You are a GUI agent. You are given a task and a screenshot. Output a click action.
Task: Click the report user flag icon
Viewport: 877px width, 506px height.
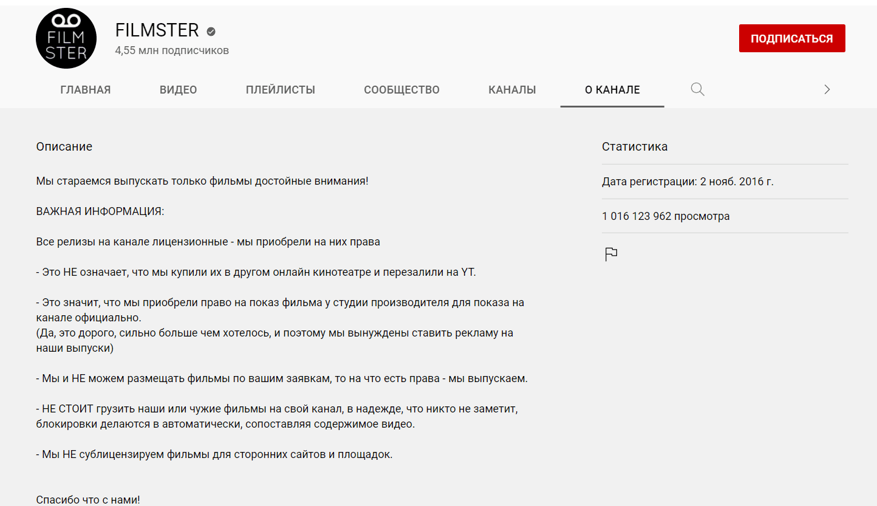coord(611,255)
